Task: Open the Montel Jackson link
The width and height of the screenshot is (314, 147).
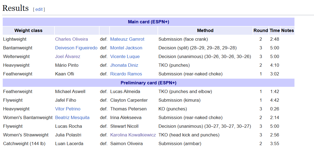Action: pyautogui.click(x=126, y=48)
